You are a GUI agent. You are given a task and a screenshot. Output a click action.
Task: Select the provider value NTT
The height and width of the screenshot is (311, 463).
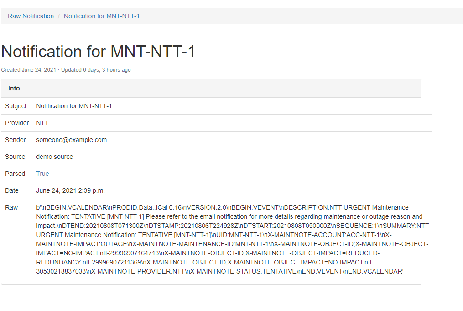click(42, 123)
